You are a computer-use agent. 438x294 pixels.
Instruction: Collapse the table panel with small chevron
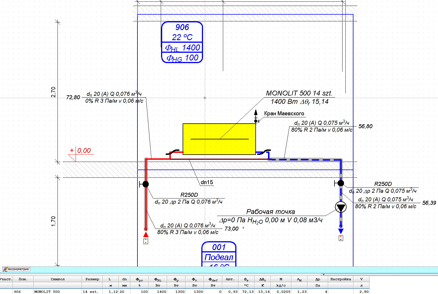[x=323, y=274]
